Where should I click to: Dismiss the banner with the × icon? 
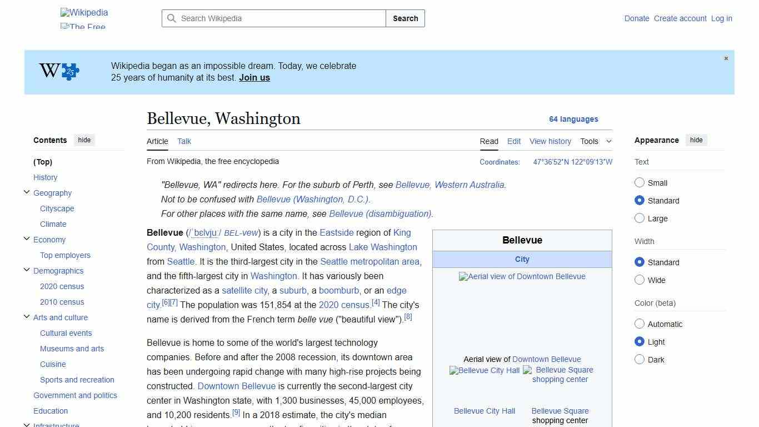point(726,58)
